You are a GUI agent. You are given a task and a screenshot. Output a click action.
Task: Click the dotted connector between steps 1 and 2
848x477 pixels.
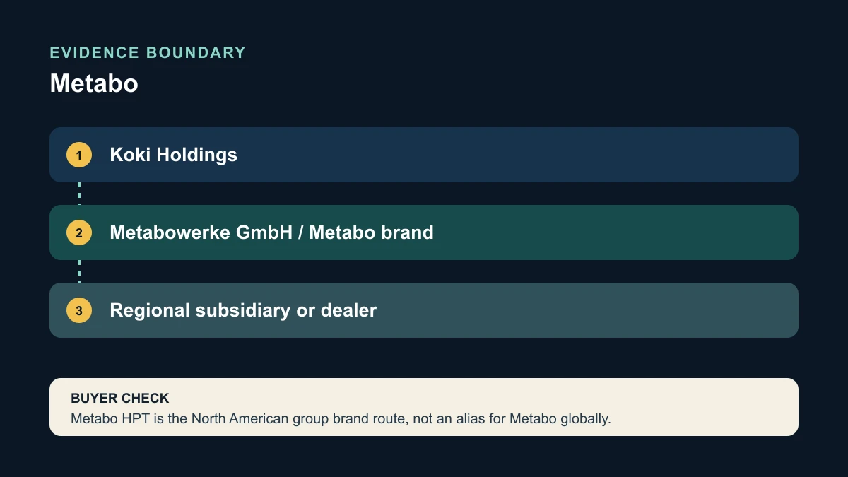(x=79, y=194)
